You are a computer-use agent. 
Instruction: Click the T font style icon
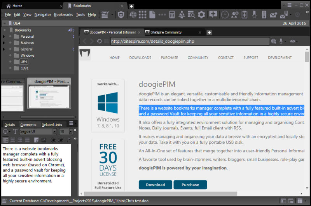tap(15, 131)
